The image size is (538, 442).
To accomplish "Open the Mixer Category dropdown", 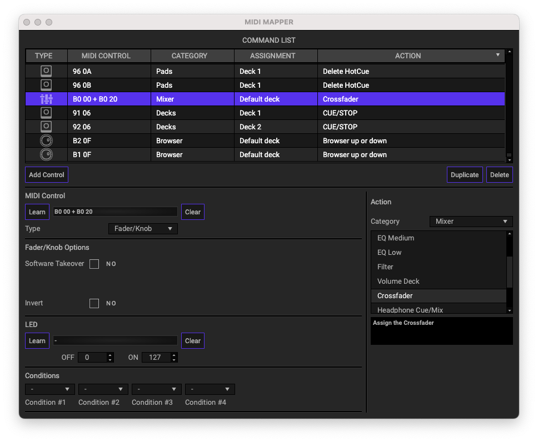I will click(x=471, y=222).
